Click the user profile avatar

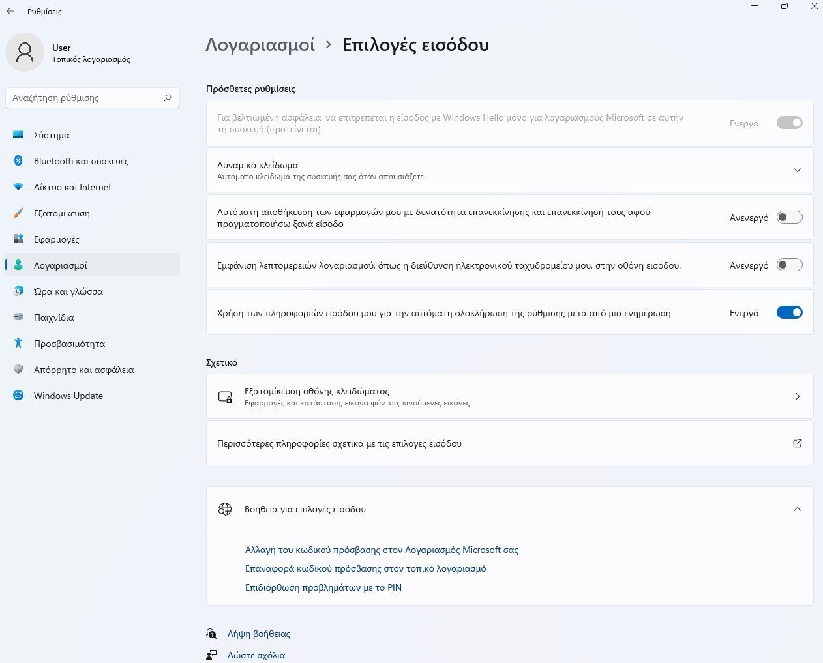(x=25, y=52)
